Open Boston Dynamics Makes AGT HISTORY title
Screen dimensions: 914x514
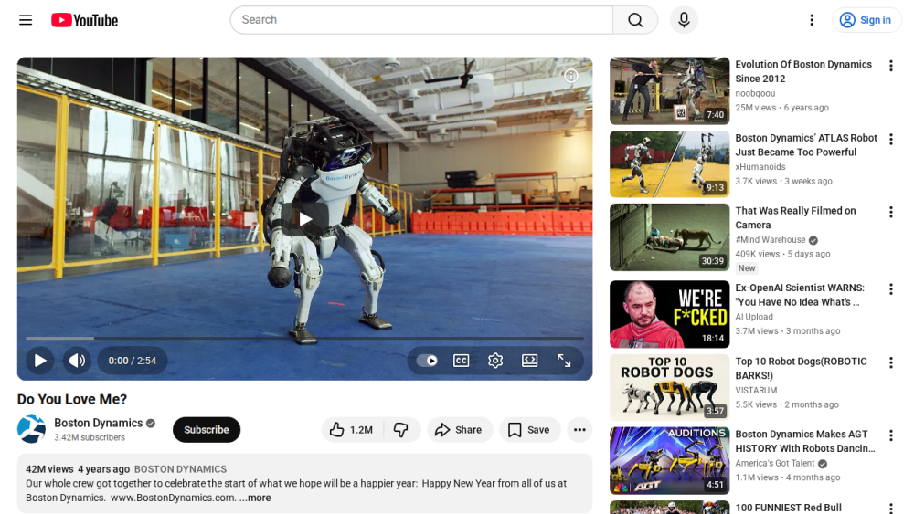(x=805, y=441)
